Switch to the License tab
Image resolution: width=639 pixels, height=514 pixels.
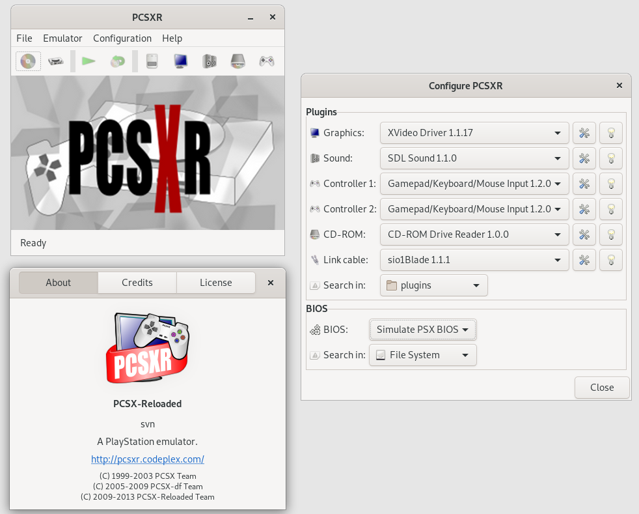[x=215, y=283]
